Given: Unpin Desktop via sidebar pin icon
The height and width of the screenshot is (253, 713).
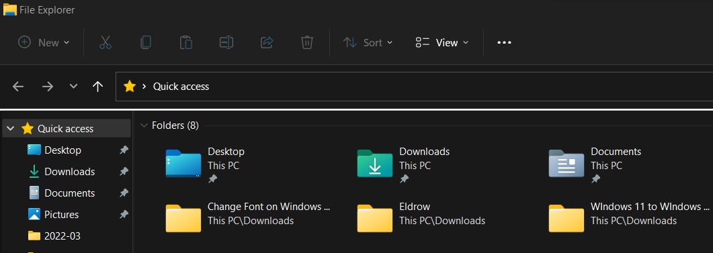Looking at the screenshot, I should tap(124, 150).
